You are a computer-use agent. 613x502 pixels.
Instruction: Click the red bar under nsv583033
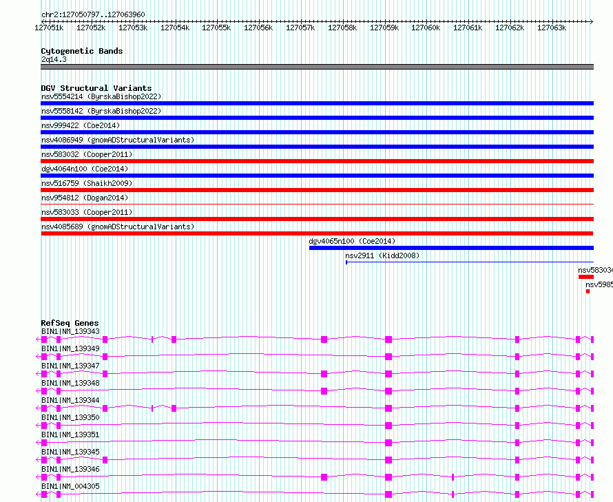click(317, 219)
